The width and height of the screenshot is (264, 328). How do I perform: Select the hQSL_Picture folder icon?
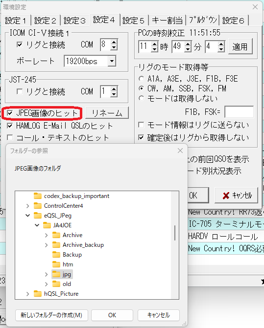point(38,294)
